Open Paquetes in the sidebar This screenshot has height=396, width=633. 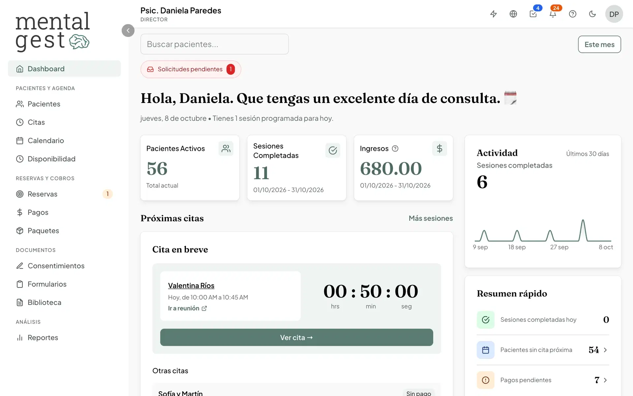pyautogui.click(x=64, y=231)
